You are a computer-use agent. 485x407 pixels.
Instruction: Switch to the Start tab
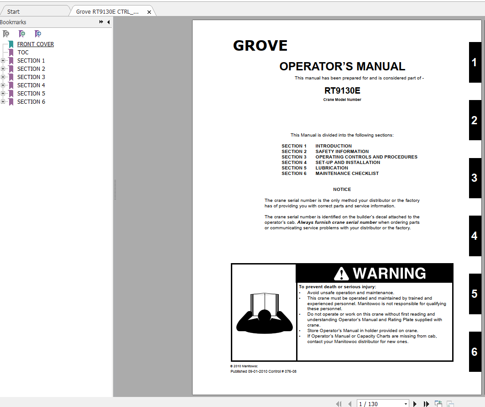click(34, 11)
